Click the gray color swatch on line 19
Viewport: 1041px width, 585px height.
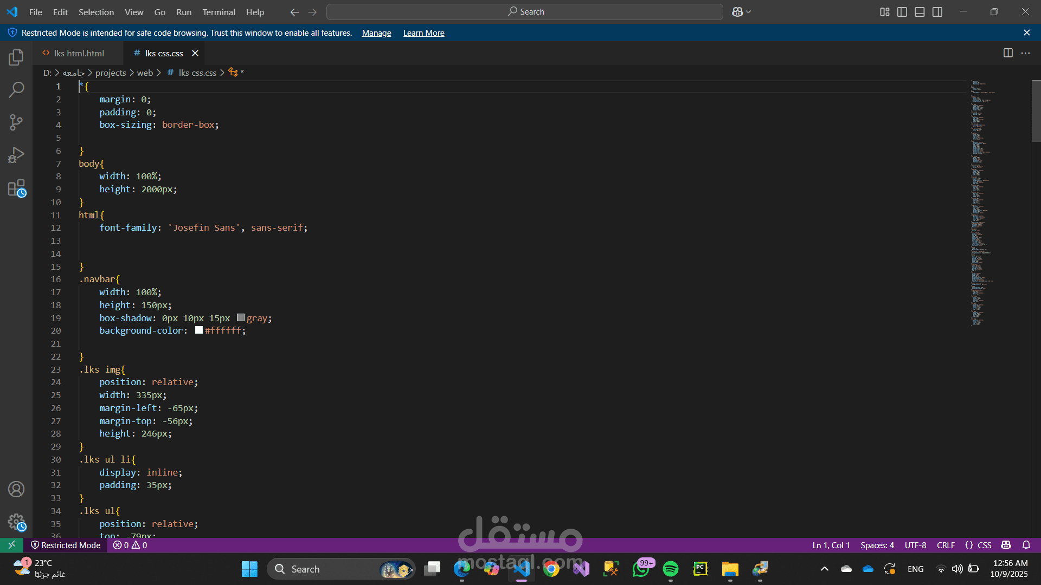click(241, 318)
